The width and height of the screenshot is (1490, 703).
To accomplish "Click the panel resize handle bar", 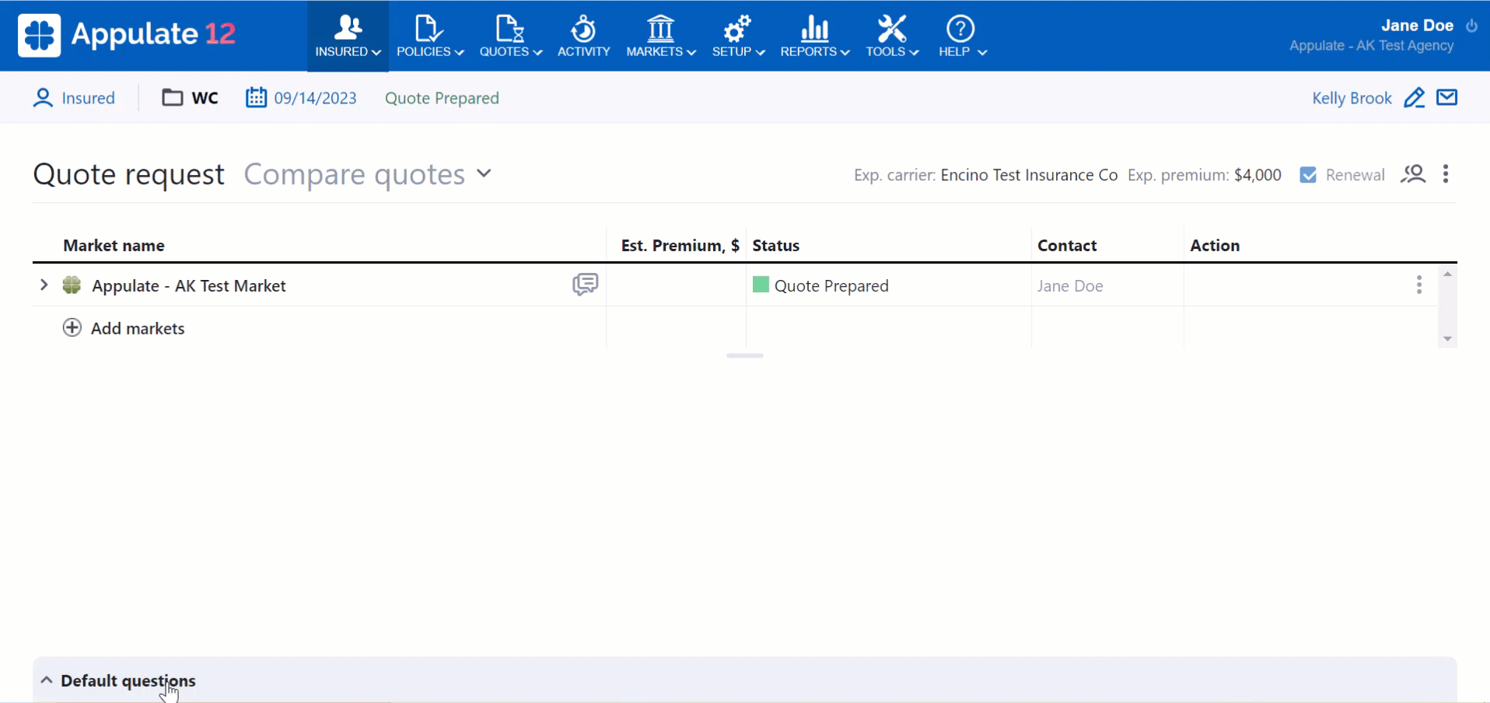I will coord(745,355).
